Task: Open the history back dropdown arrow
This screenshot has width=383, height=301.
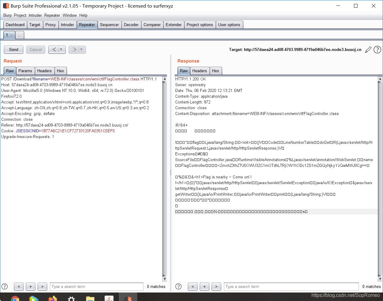Action: tap(62, 49)
